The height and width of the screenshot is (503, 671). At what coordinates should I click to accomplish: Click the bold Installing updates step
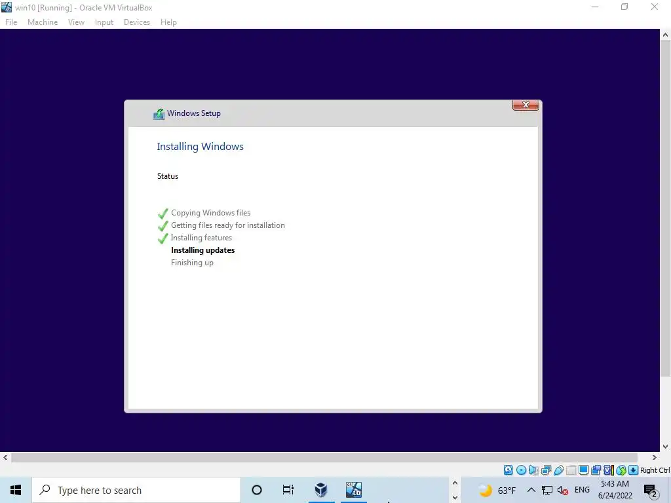coord(203,250)
